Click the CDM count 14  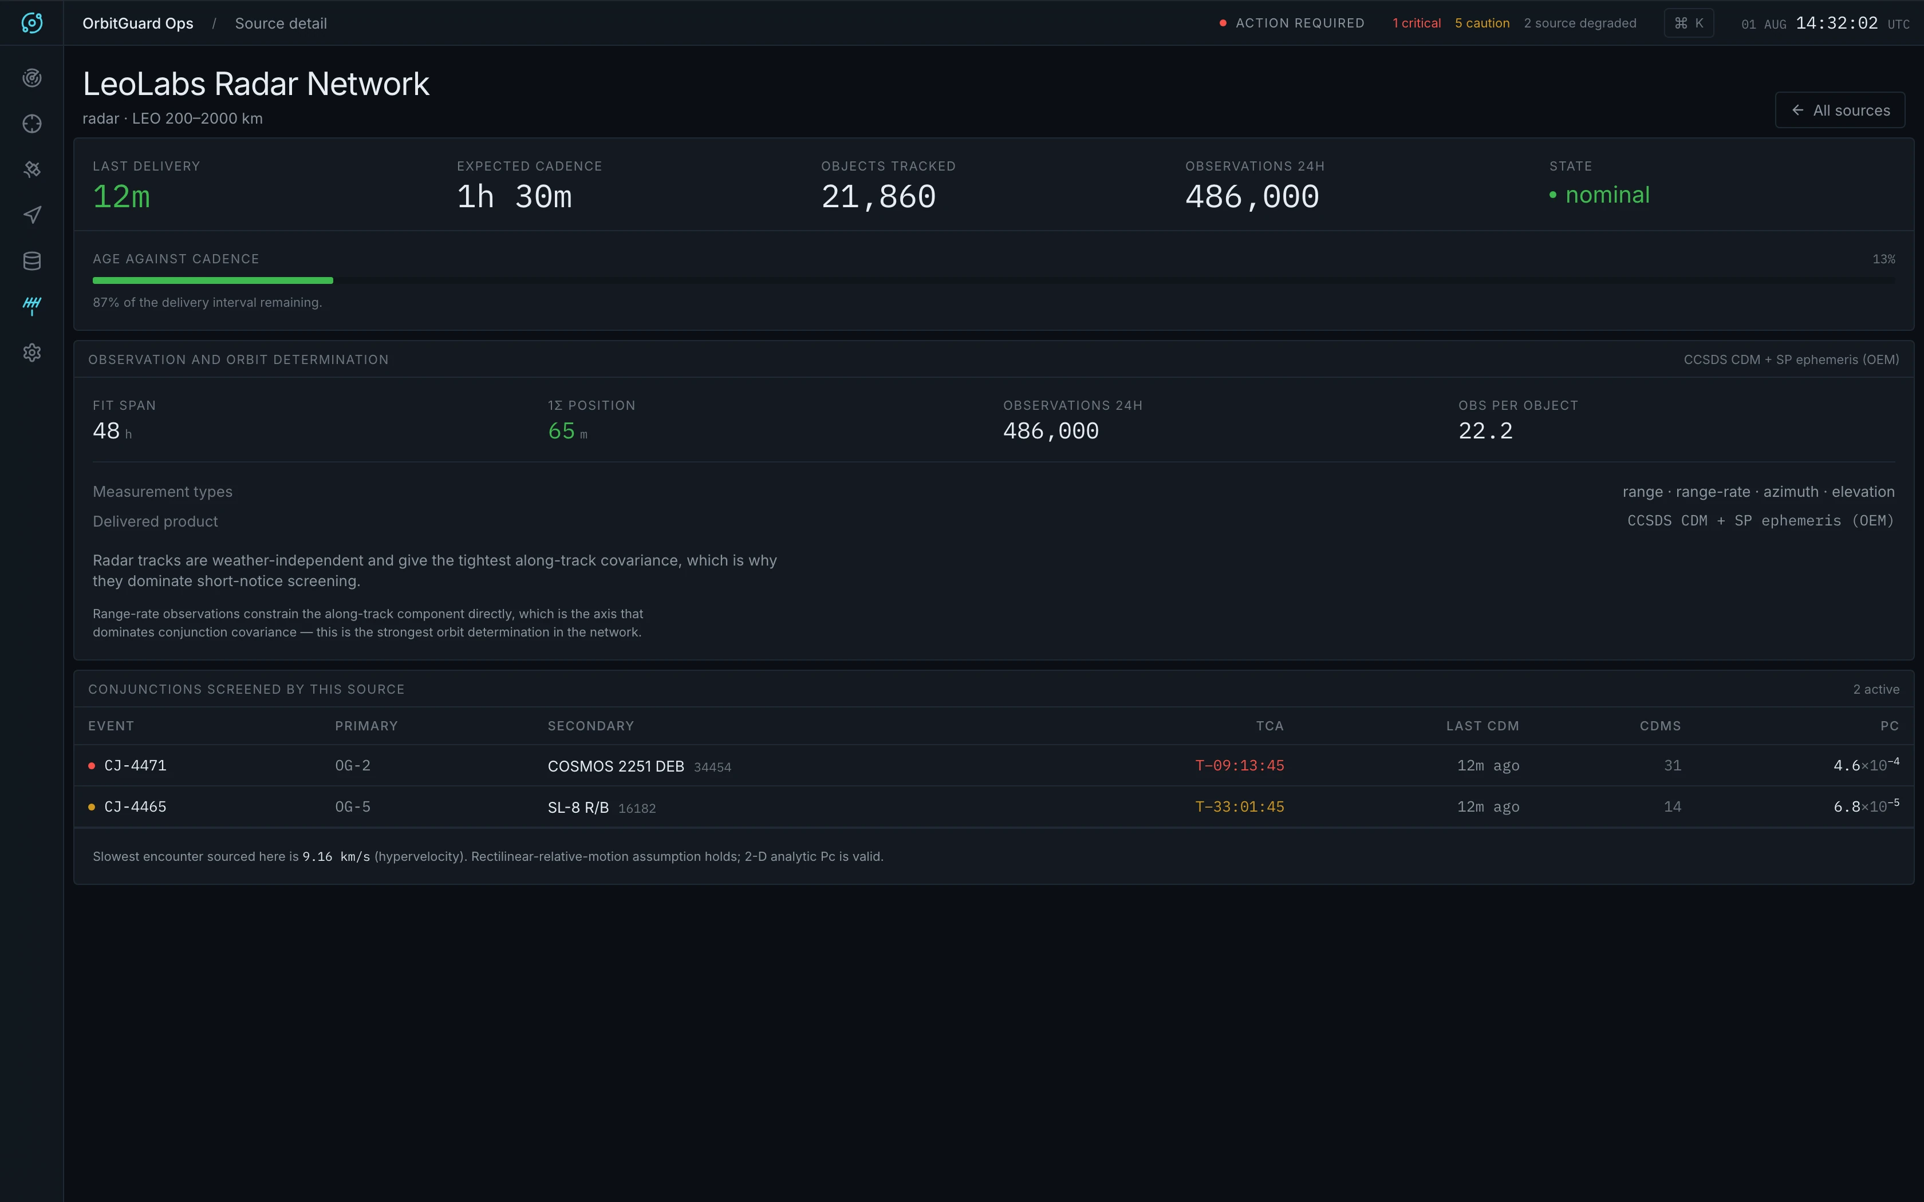1673,807
